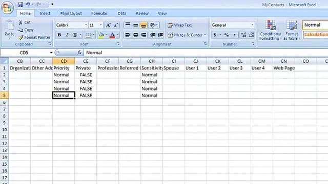Center text horizontally
Screen dimensions: 328x184
click(x=135, y=35)
